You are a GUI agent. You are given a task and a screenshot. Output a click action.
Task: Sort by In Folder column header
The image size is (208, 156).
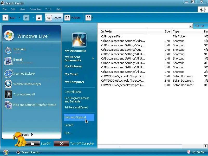[123, 31]
